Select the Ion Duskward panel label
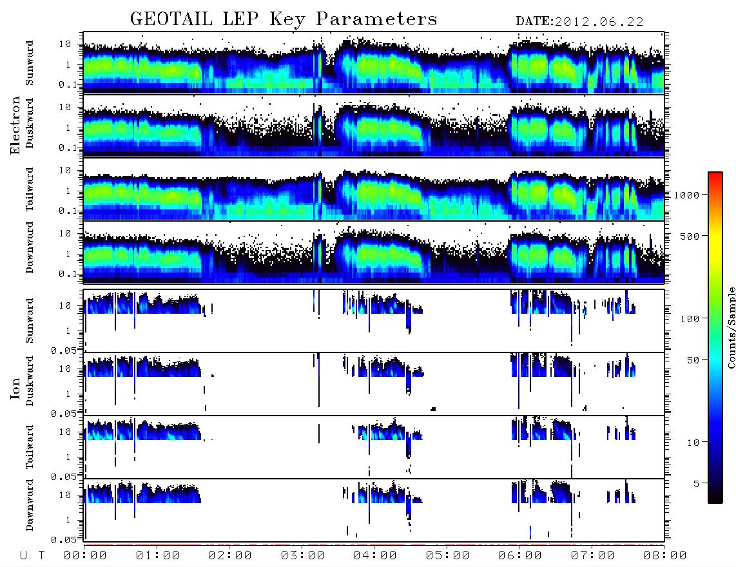The height and width of the screenshot is (567, 736). point(30,381)
